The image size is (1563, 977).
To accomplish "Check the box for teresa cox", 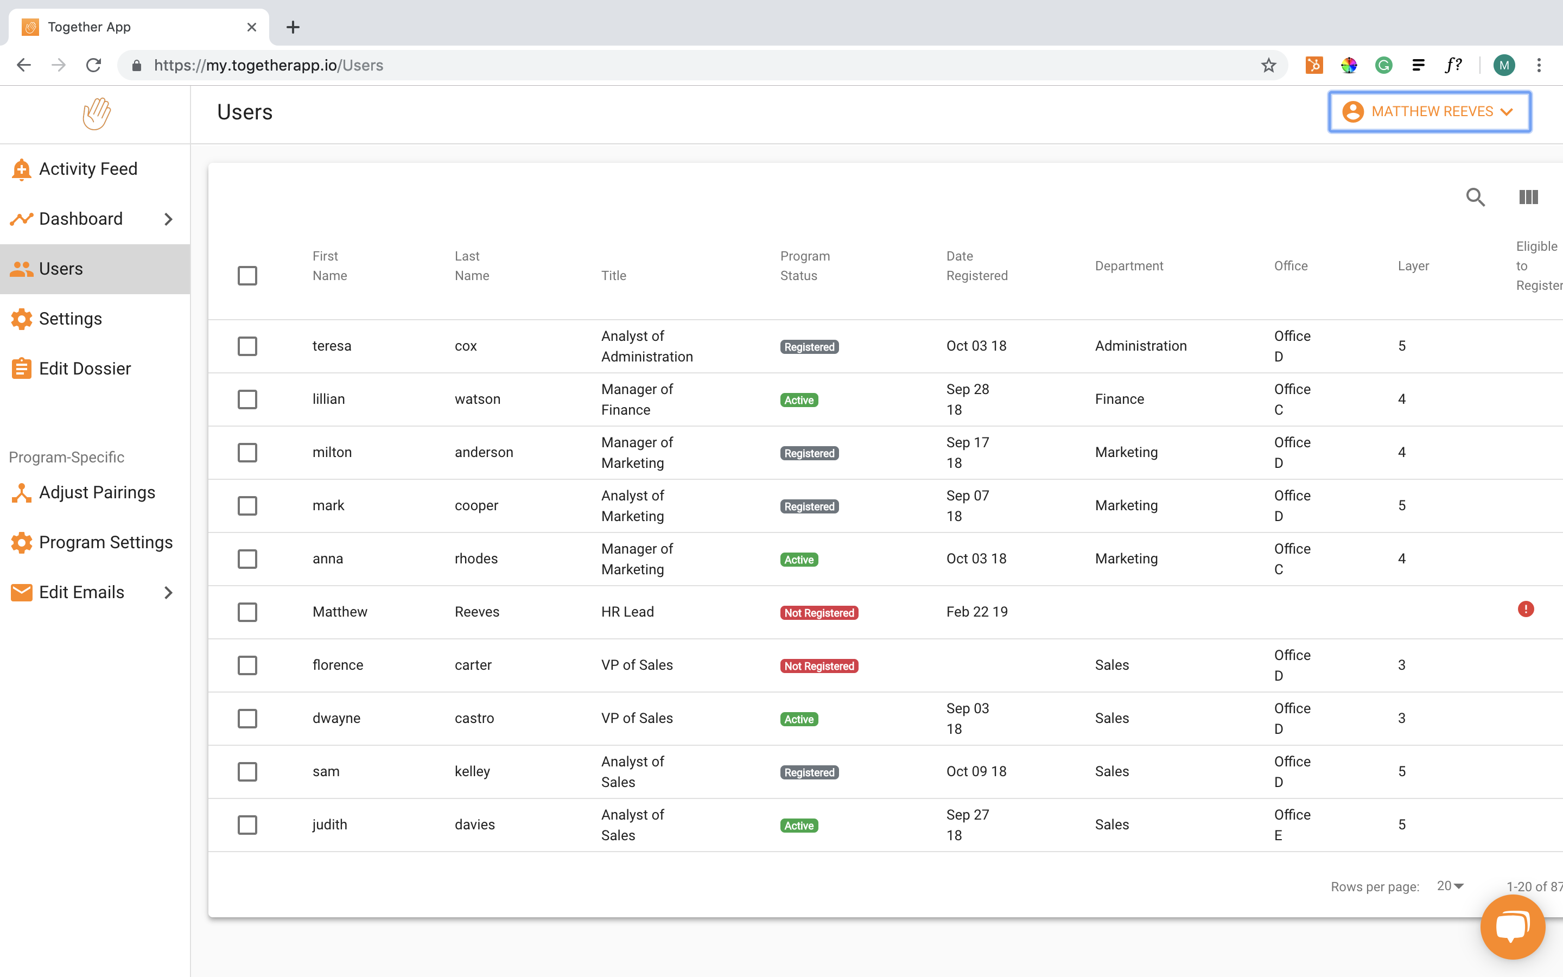I will point(247,346).
